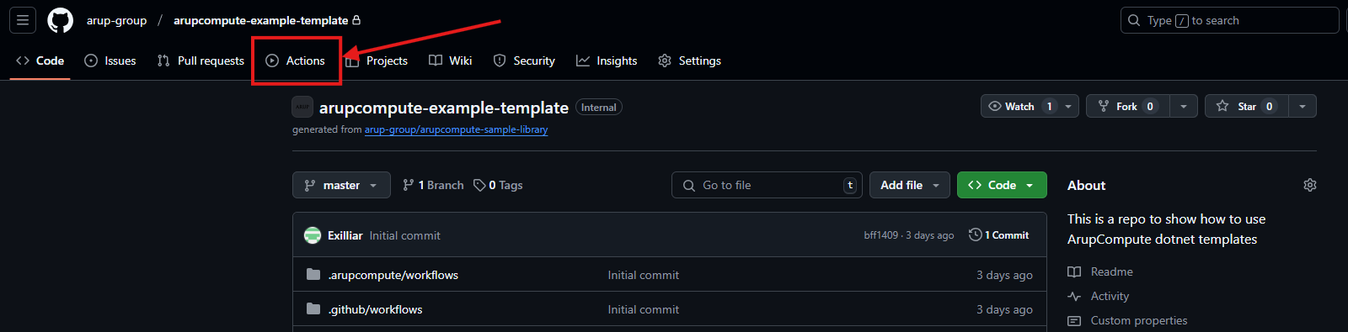Click the GitHub Octocat logo
The height and width of the screenshot is (332, 1348).
coord(60,20)
